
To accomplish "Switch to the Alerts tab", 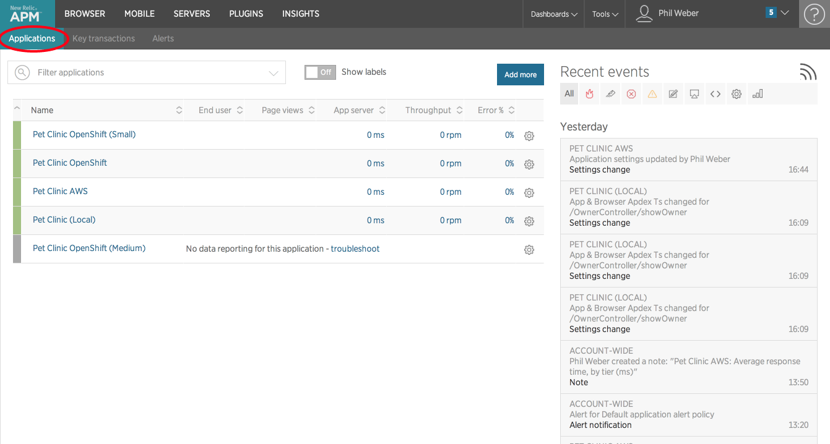I will (x=163, y=38).
